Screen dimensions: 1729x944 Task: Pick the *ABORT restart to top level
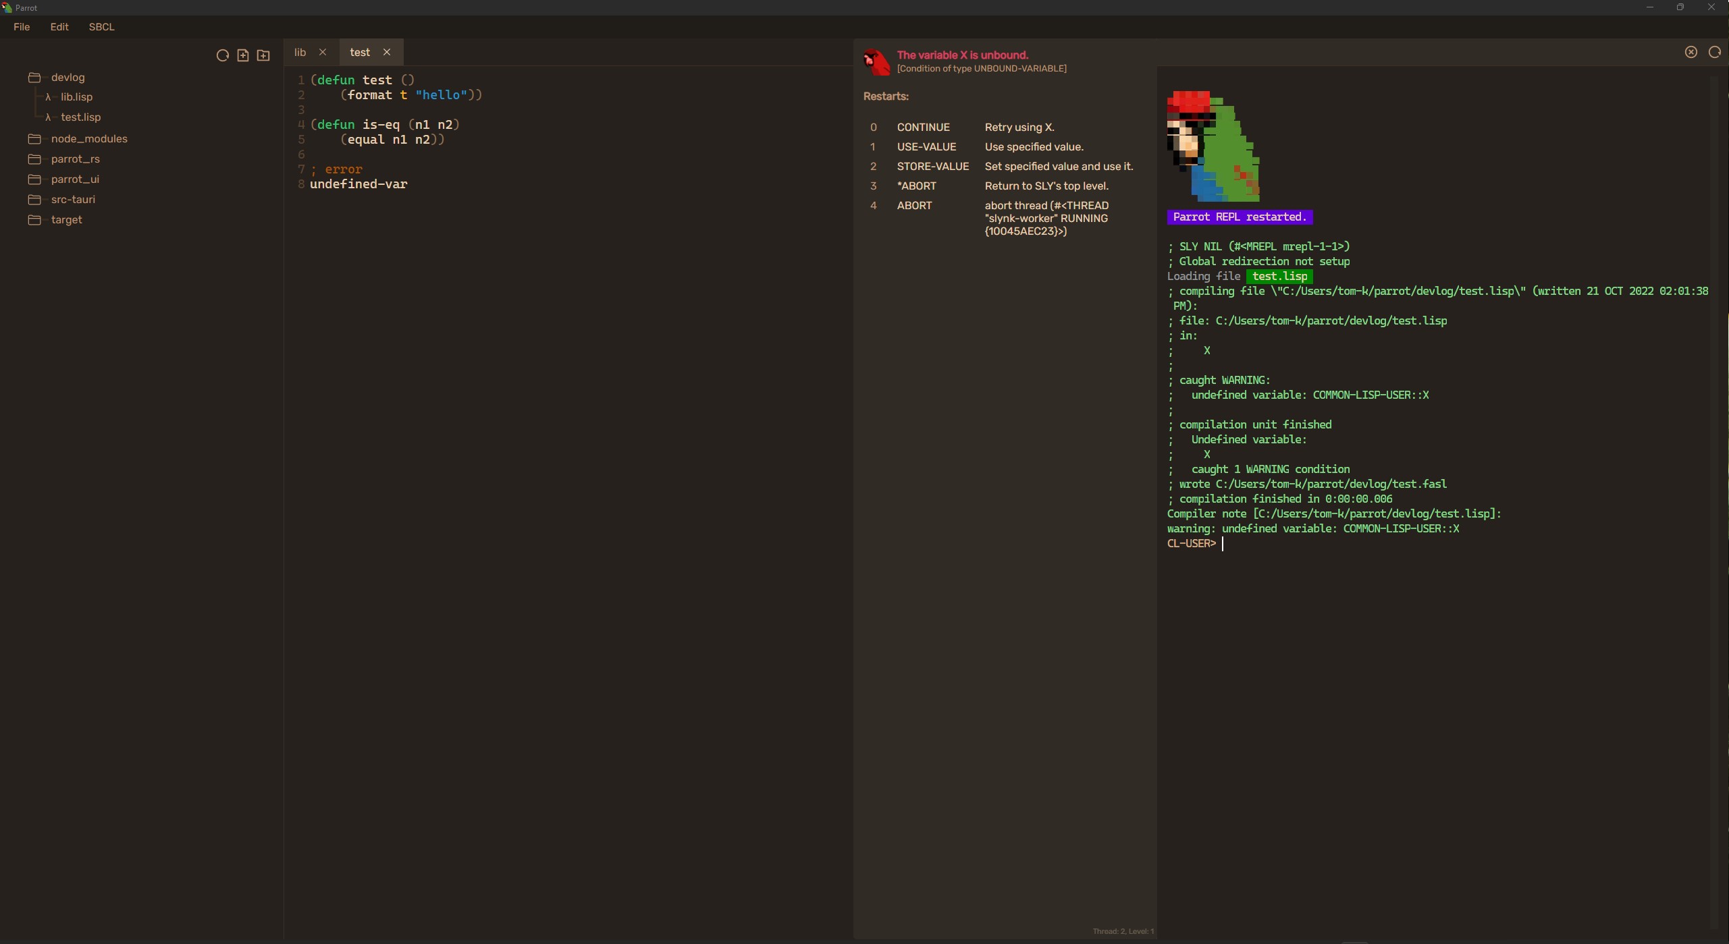coord(916,186)
